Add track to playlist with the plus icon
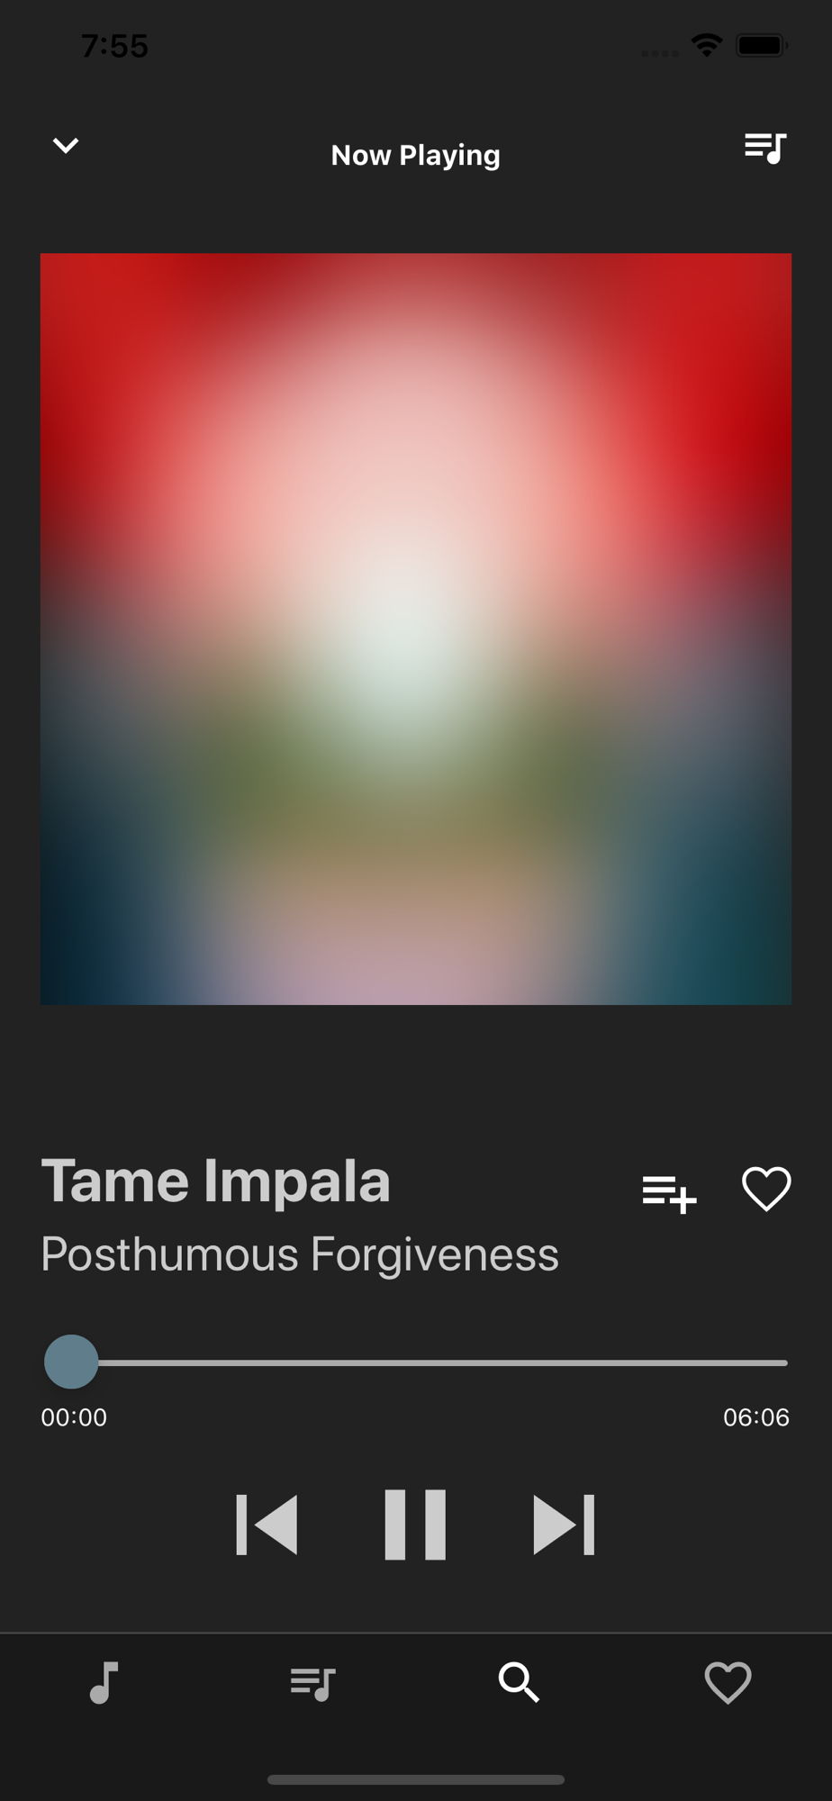832x1801 pixels. 669,1194
